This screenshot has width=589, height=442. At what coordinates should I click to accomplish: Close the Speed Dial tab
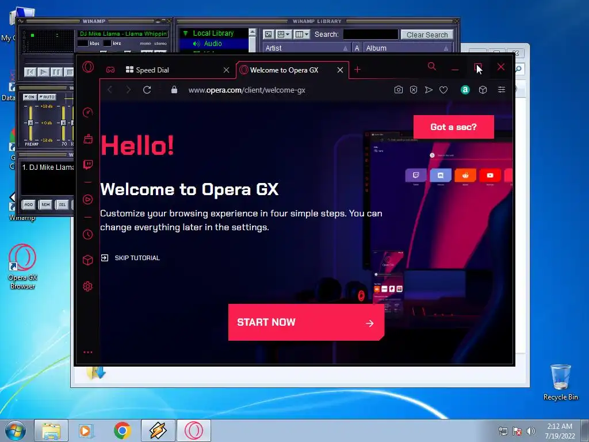[226, 70]
